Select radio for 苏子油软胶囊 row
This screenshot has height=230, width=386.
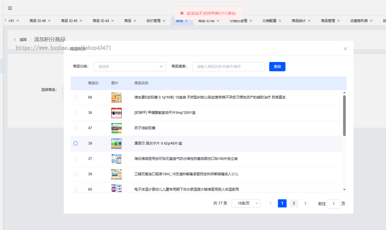[x=76, y=128]
